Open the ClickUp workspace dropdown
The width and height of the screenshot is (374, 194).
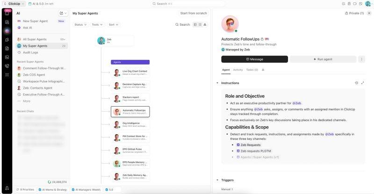point(14,4)
